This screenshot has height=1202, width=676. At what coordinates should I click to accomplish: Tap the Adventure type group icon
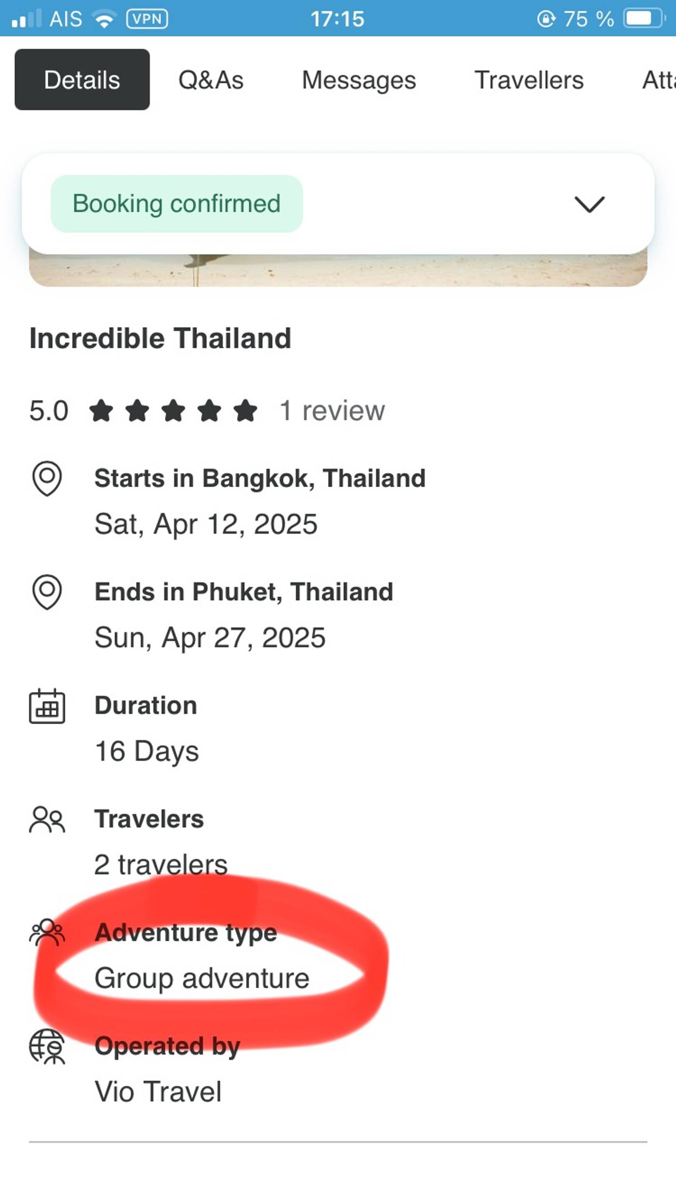click(47, 932)
